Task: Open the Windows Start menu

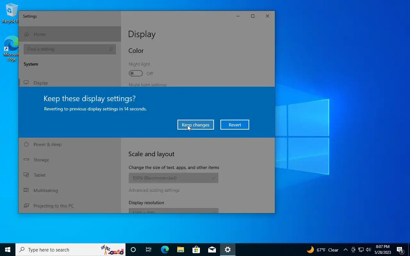Action: coord(8,250)
